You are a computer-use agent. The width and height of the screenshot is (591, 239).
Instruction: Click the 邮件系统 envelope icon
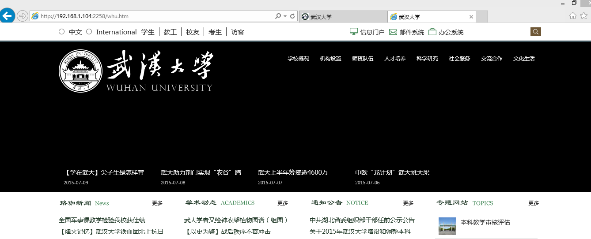click(393, 32)
